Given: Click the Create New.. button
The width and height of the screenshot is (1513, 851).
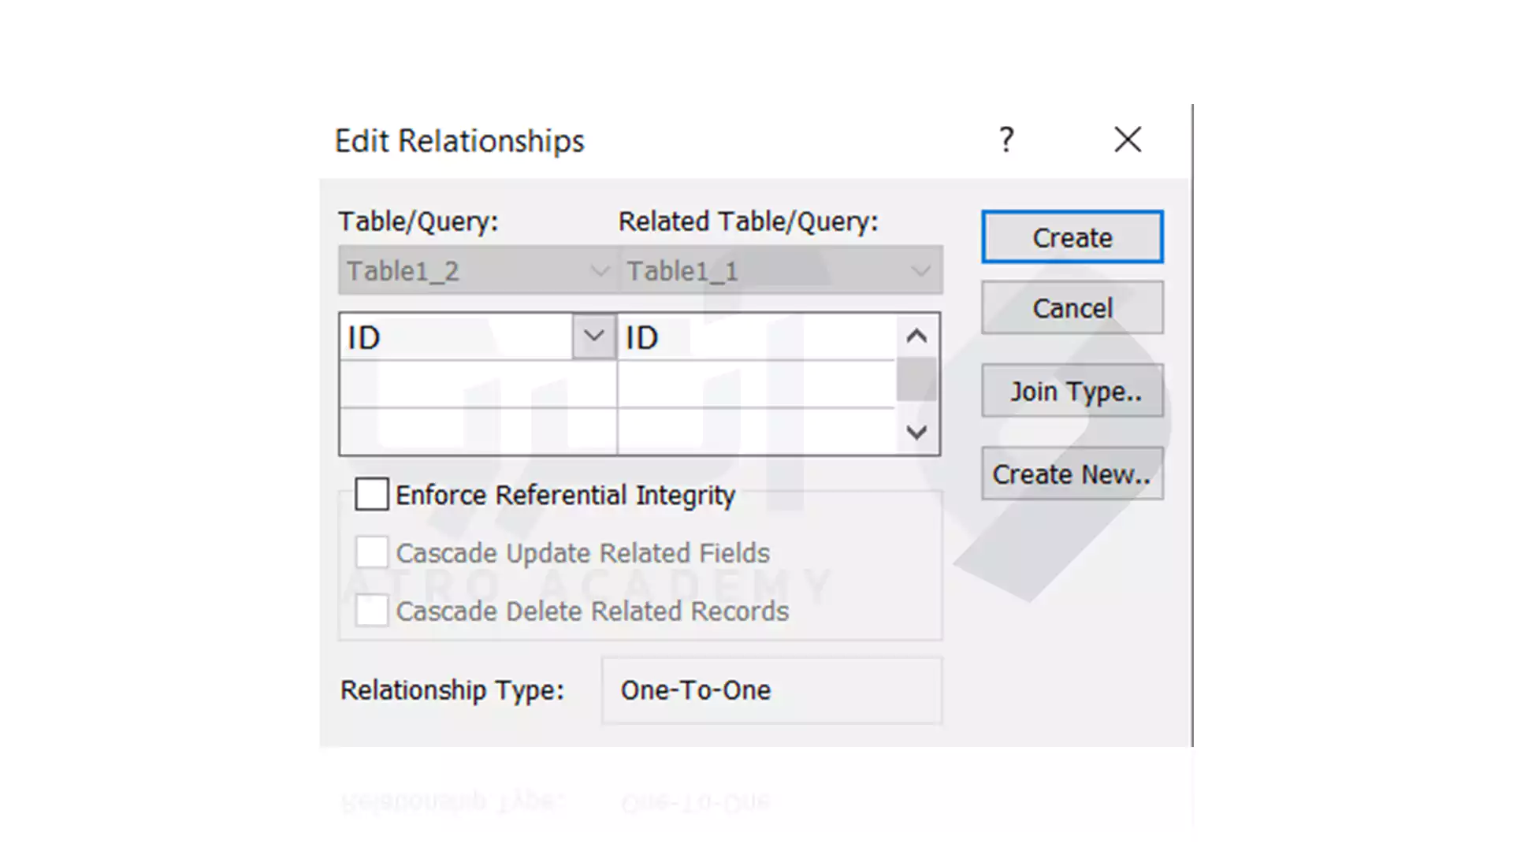Looking at the screenshot, I should click(x=1072, y=474).
